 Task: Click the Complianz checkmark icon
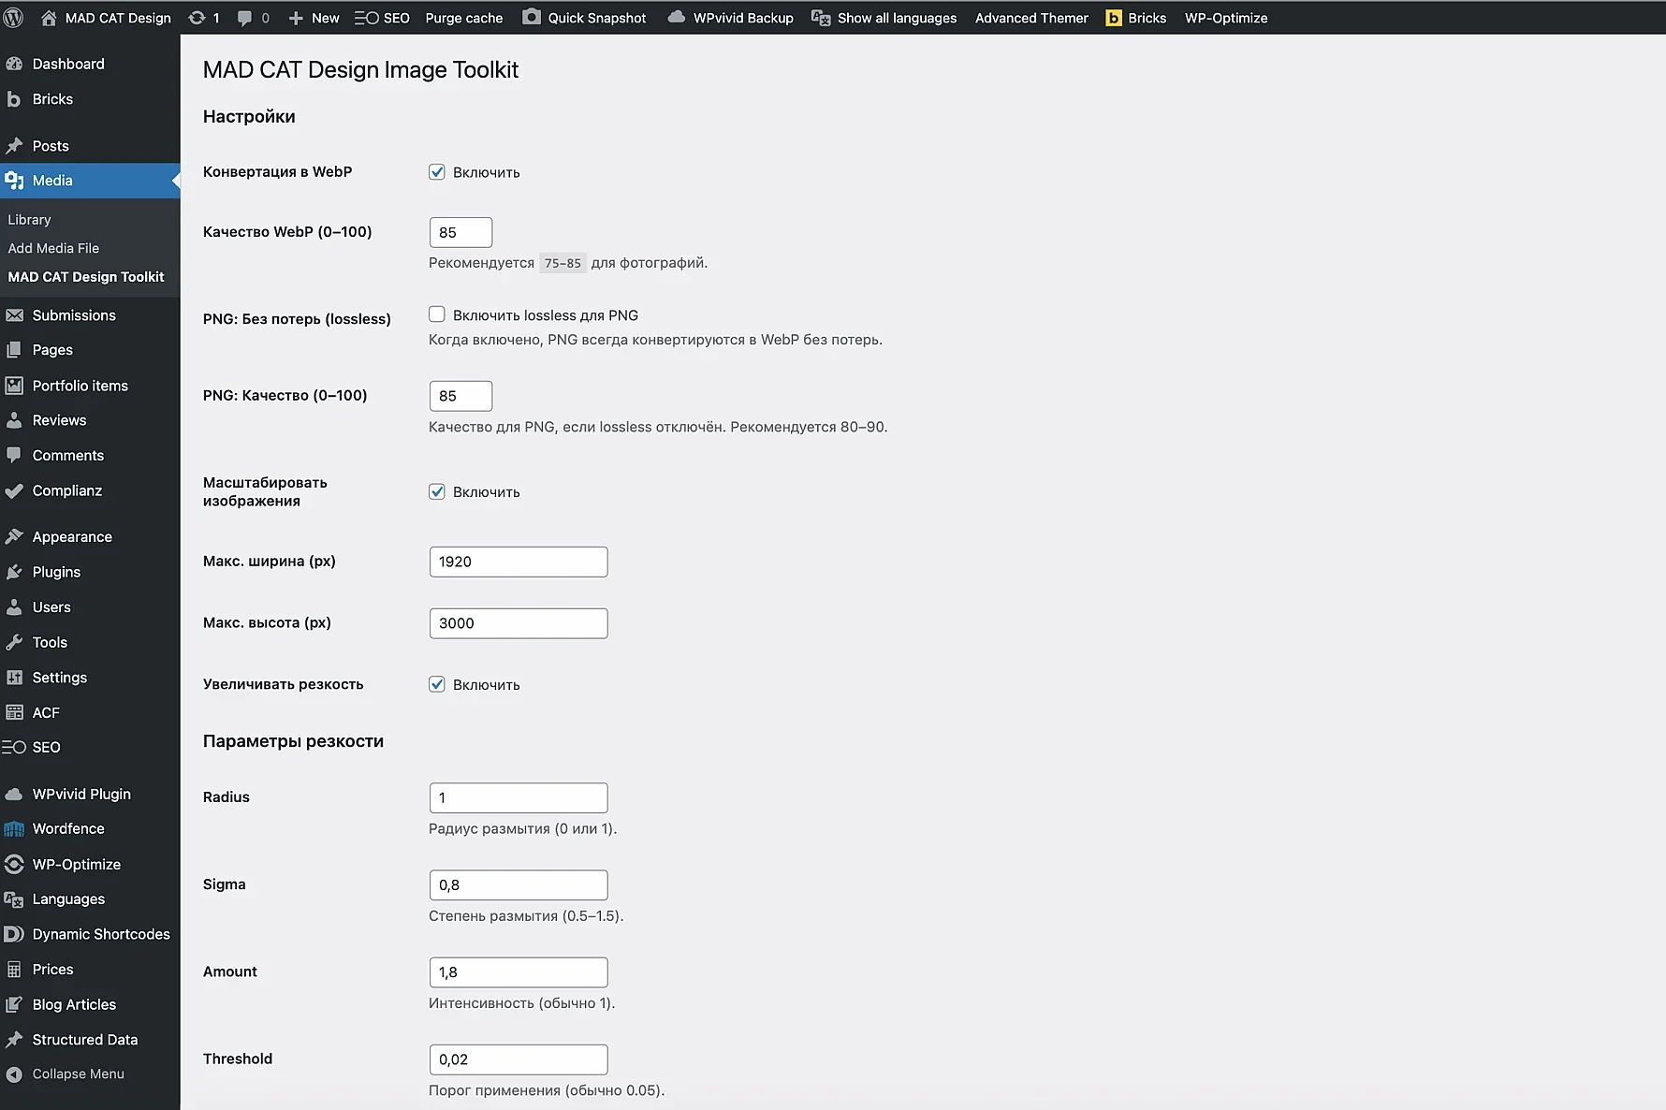click(x=14, y=490)
